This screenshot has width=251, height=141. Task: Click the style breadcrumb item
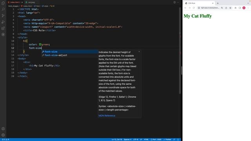coord(45,6)
